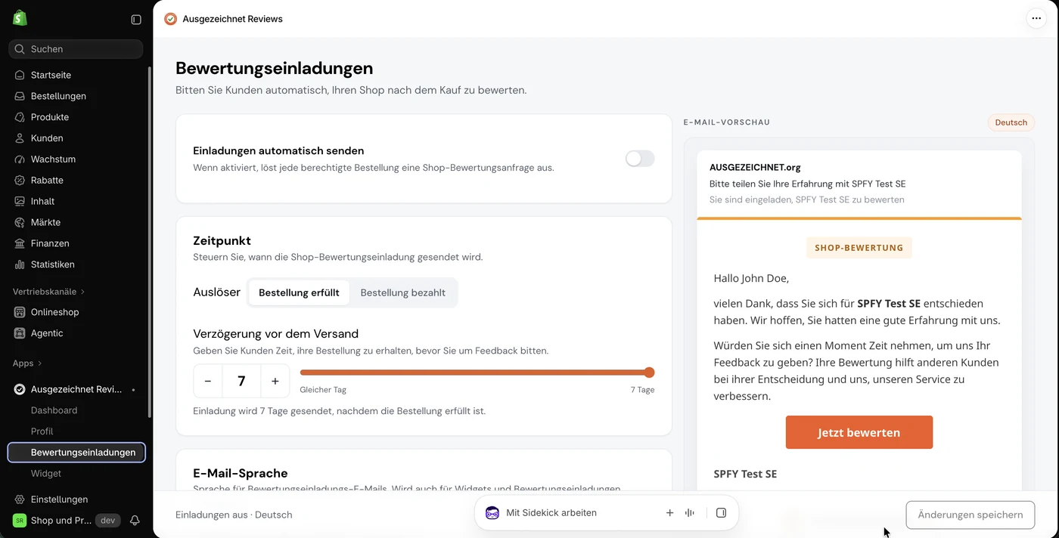Click the Onlineshop store icon
1059x538 pixels.
20,312
